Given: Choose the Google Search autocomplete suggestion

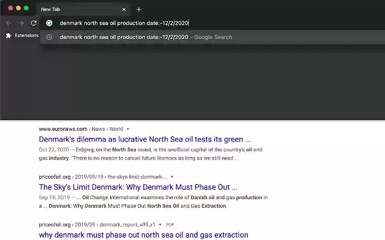Looking at the screenshot, I should click(212, 37).
